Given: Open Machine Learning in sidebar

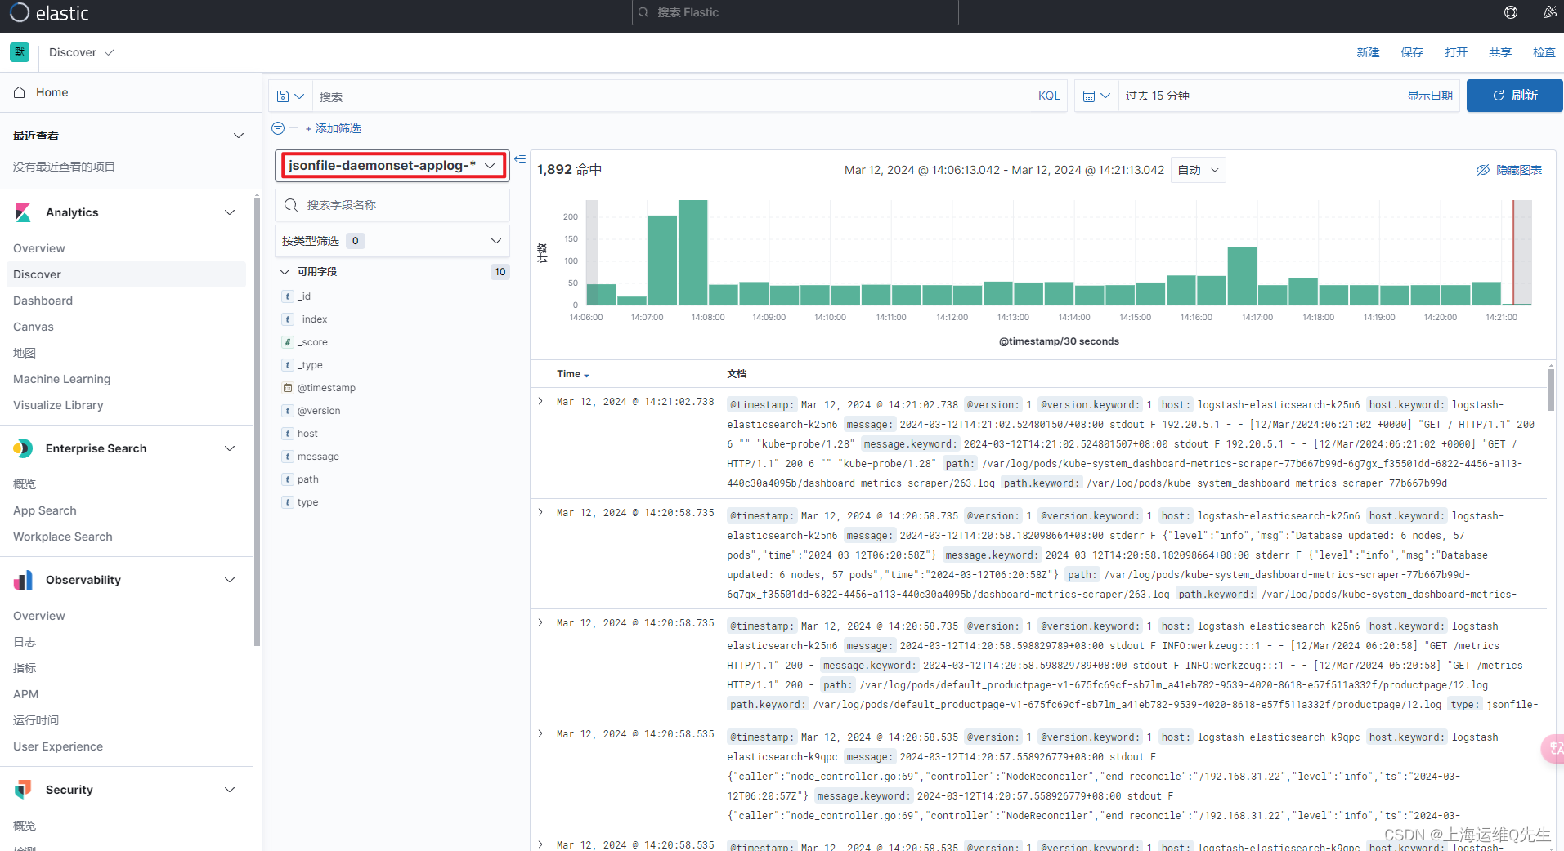Looking at the screenshot, I should pos(61,379).
